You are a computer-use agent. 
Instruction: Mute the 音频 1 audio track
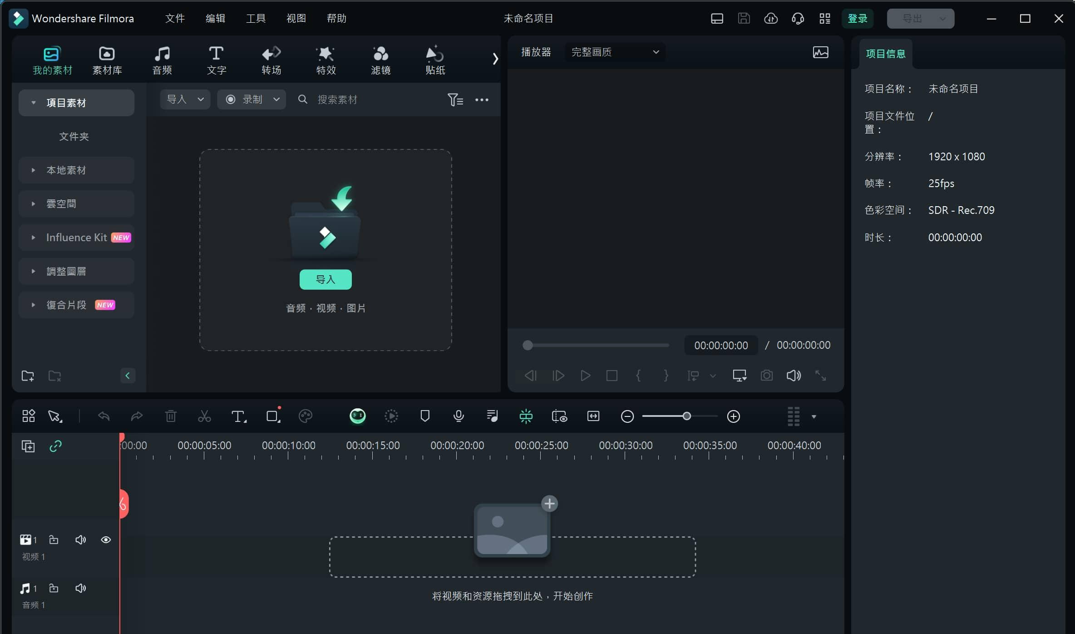80,588
